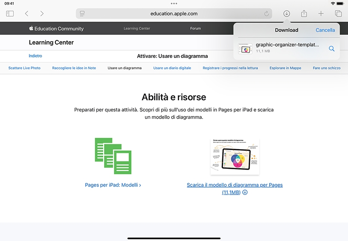
Task: Open Raccogliere le idee in Note
Action: (x=74, y=68)
